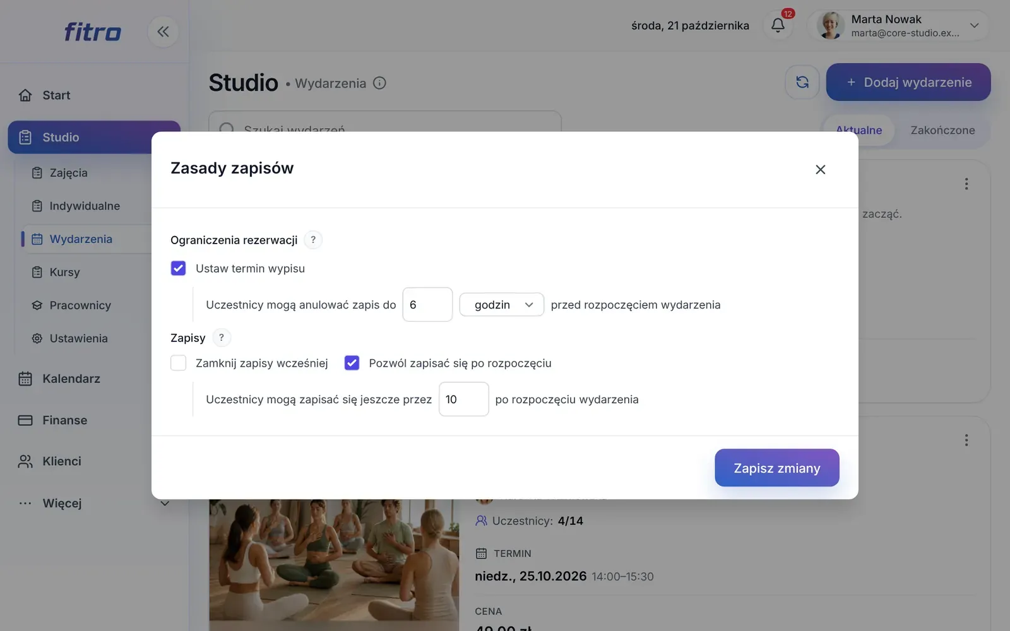Switch to Aktualne tab

point(858,130)
